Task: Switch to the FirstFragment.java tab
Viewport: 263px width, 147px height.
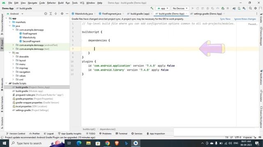Action: 111,13
